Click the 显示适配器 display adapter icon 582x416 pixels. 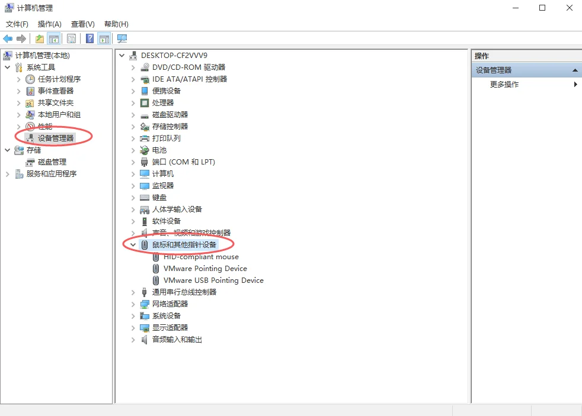click(x=145, y=328)
